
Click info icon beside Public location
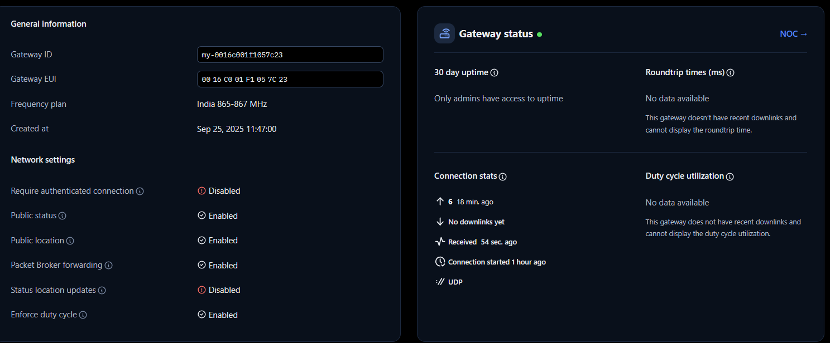(x=70, y=241)
